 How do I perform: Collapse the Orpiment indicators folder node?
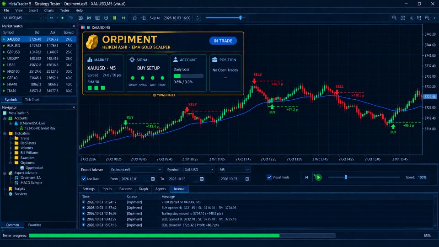[11, 163]
